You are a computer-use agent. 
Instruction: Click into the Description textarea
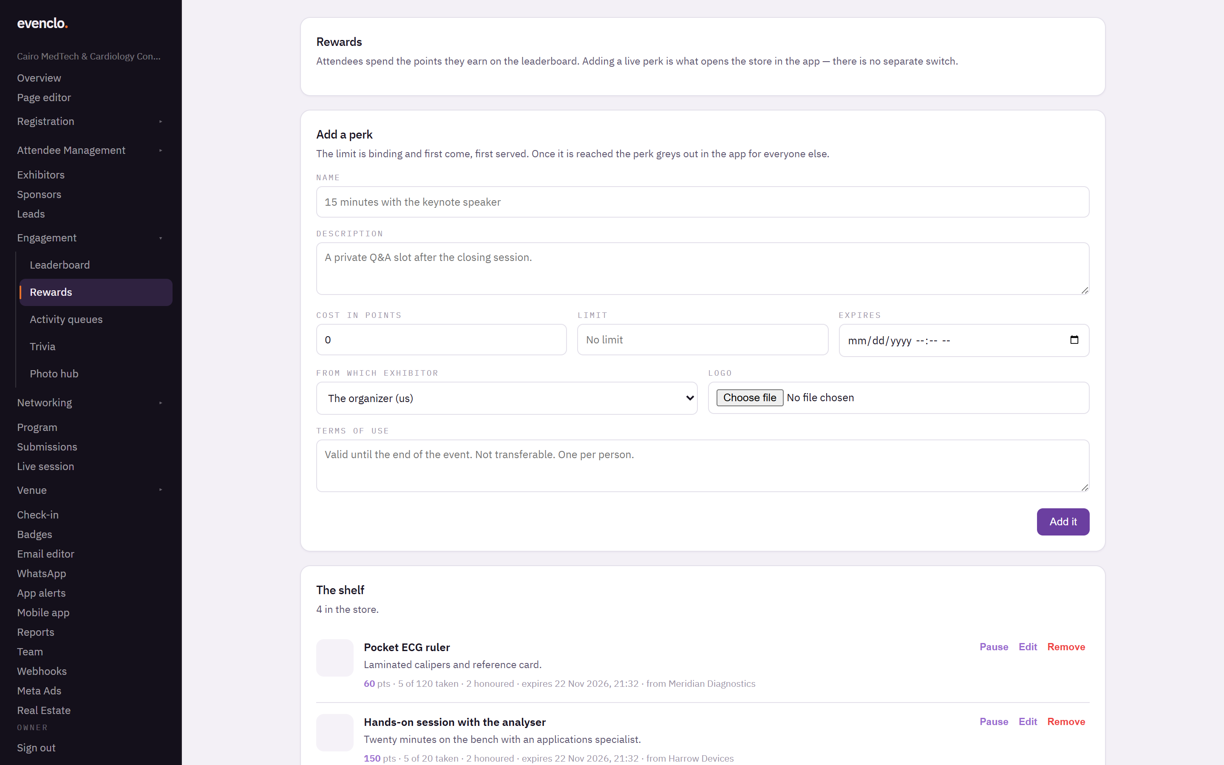coord(703,269)
